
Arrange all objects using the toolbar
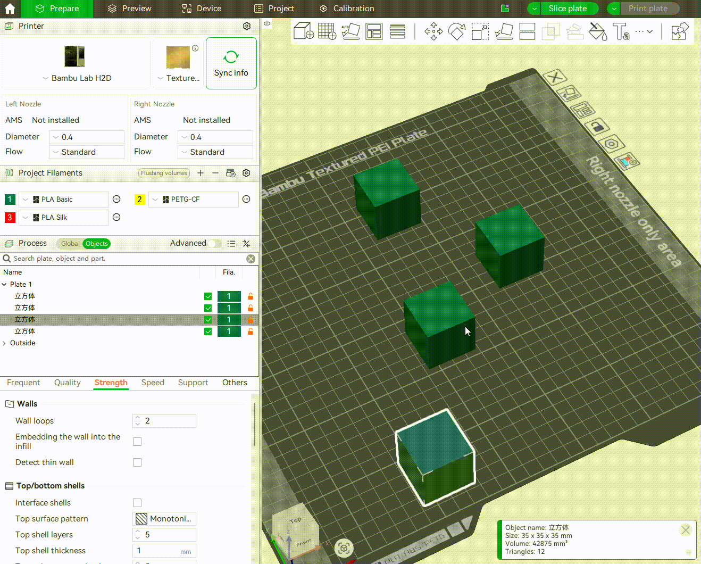click(374, 31)
